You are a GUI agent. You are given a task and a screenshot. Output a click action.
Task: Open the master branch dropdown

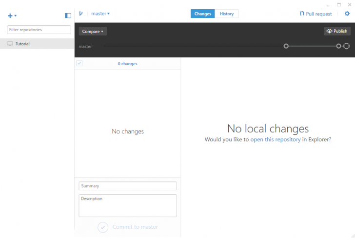click(100, 14)
